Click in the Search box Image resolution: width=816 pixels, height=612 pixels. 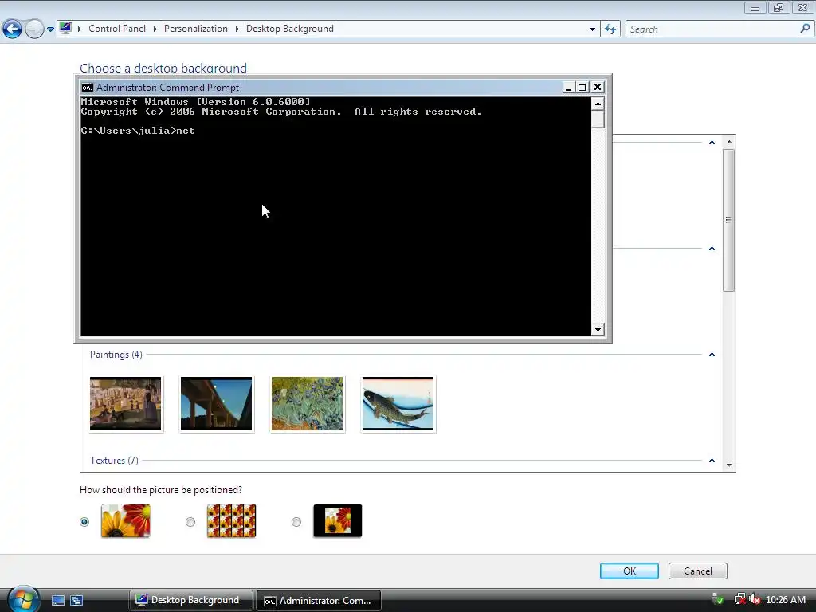click(710, 29)
